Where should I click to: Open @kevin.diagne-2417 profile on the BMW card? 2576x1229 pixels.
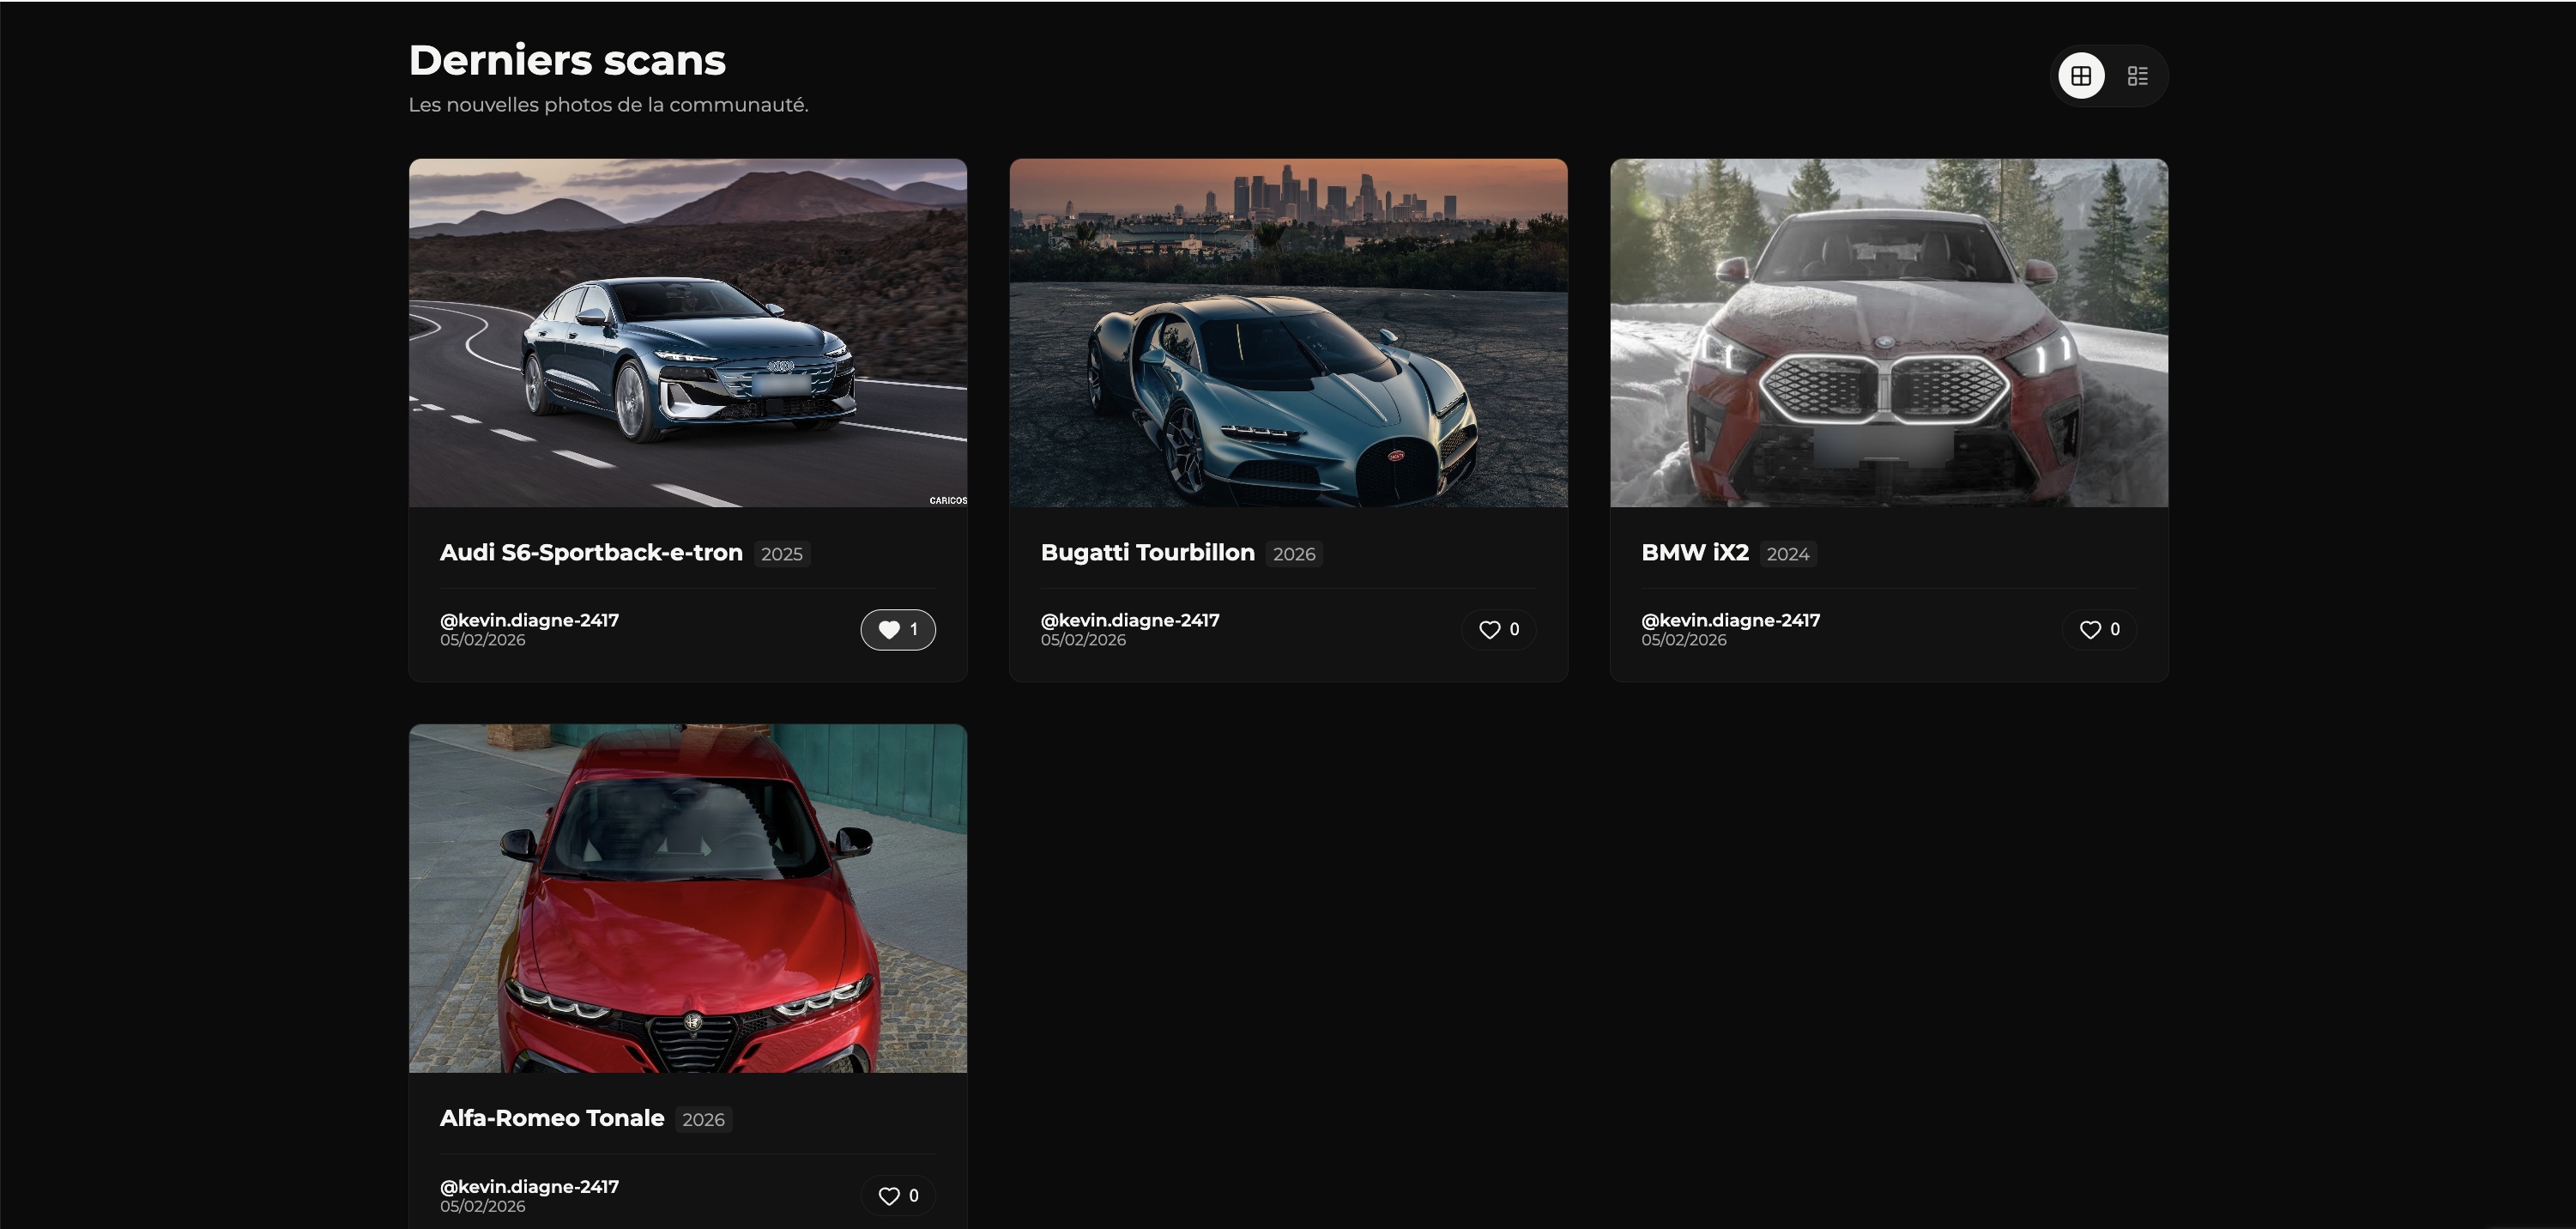pyautogui.click(x=1731, y=620)
